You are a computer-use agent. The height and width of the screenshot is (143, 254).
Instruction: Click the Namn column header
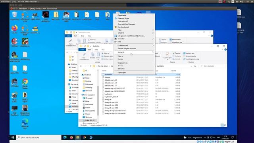[x=104, y=71]
